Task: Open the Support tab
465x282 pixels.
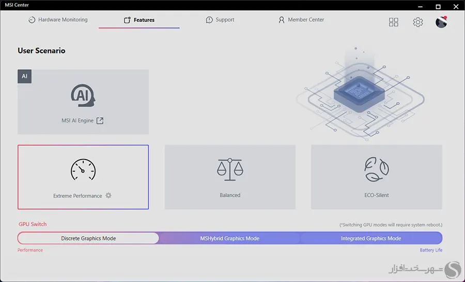Action: pyautogui.click(x=220, y=20)
